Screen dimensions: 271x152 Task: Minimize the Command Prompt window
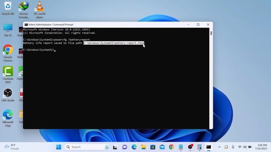point(188,24)
